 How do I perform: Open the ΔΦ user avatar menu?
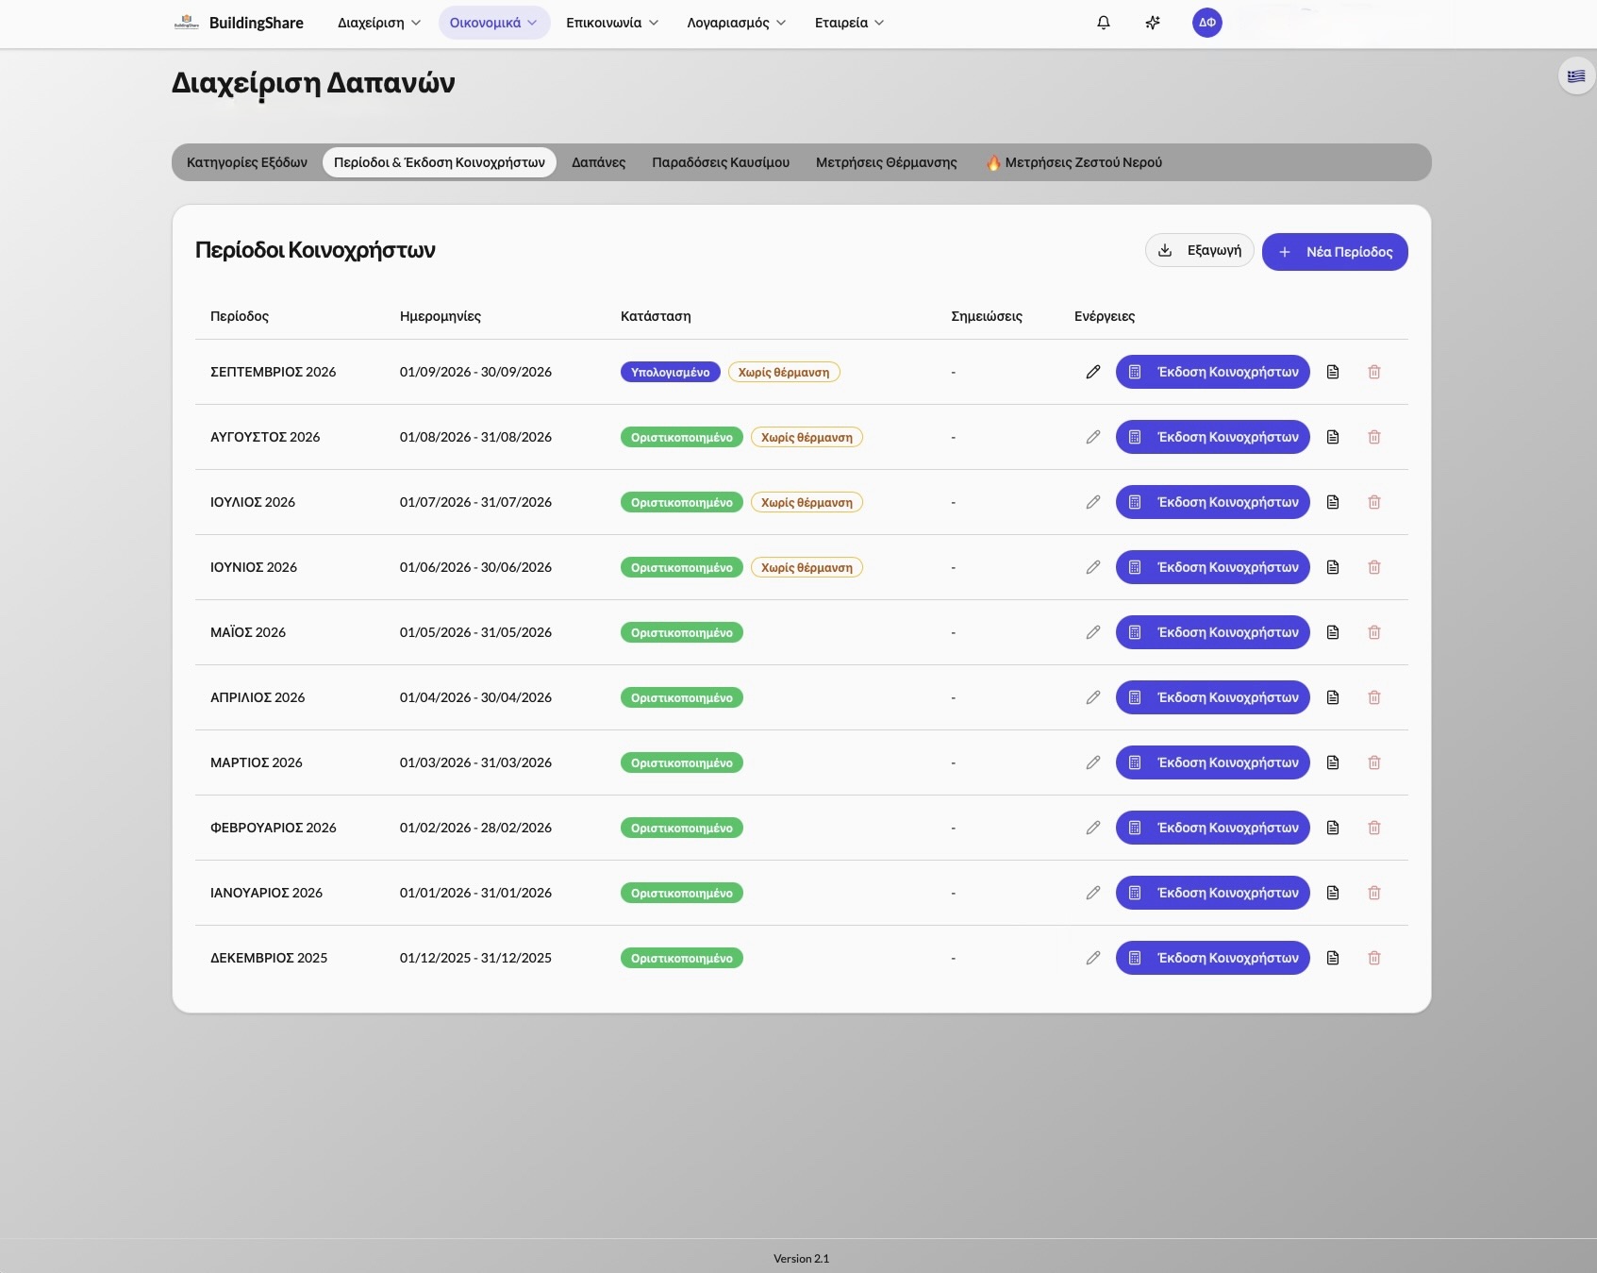pyautogui.click(x=1207, y=23)
